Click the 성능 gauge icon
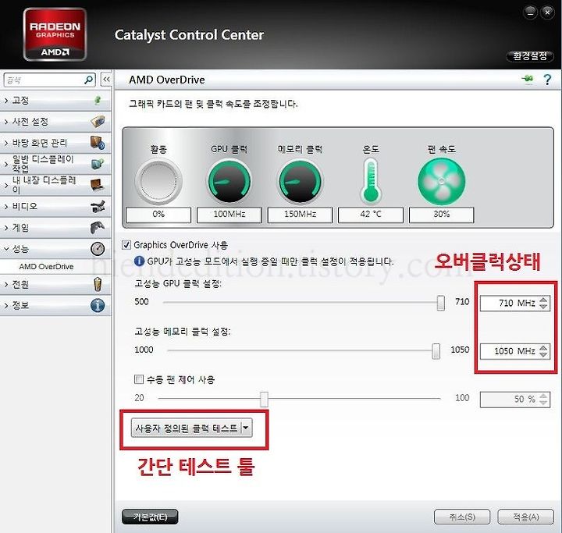Screen dimensions: 562x533 point(98,249)
